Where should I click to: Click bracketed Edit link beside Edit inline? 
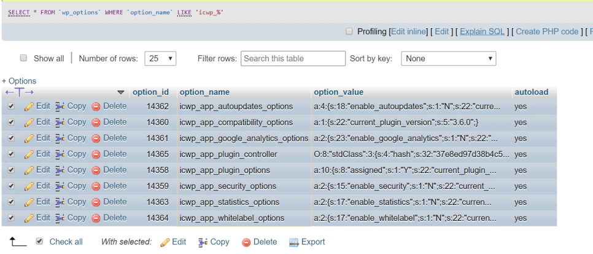tap(442, 32)
